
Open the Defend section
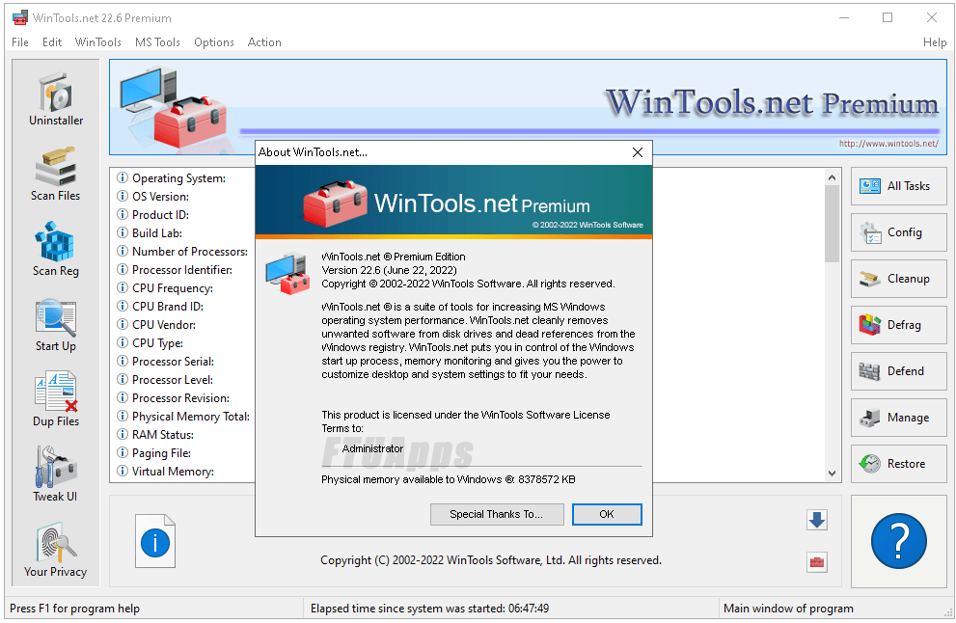(x=899, y=371)
